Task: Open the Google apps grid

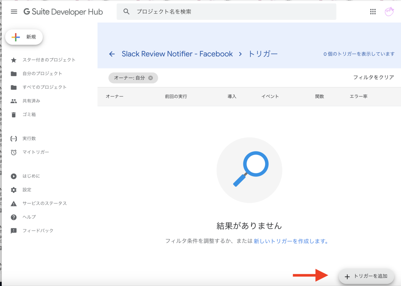Action: coord(373,12)
